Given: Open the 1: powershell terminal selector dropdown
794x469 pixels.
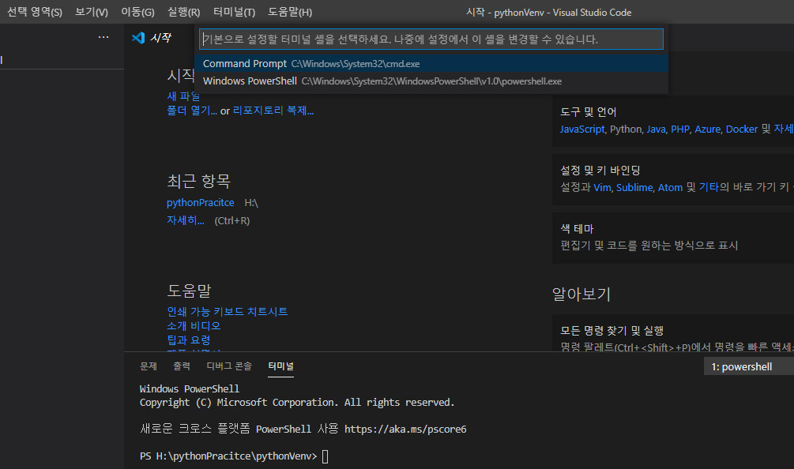Looking at the screenshot, I should tap(749, 367).
